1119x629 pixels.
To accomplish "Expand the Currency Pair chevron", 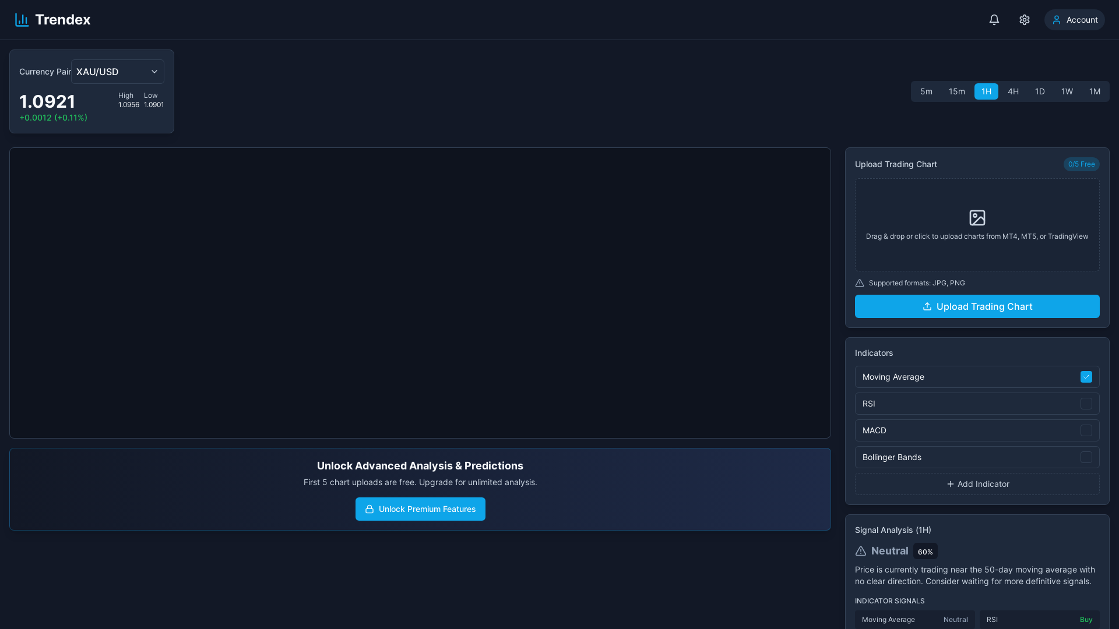I will [154, 72].
